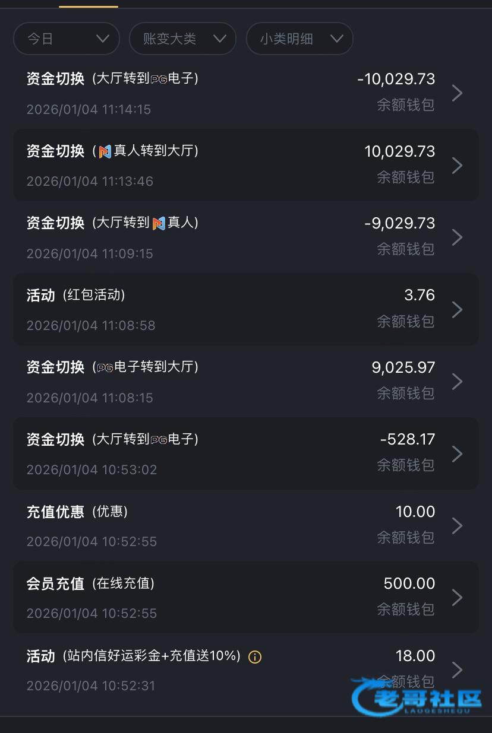The width and height of the screenshot is (492, 733).
Task: Click arrow next to 500.00 会员充值 entry
Action: click(x=457, y=597)
